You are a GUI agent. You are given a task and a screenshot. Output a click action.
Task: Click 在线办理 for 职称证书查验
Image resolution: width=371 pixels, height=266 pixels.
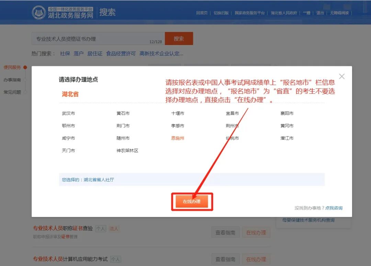click(256, 233)
